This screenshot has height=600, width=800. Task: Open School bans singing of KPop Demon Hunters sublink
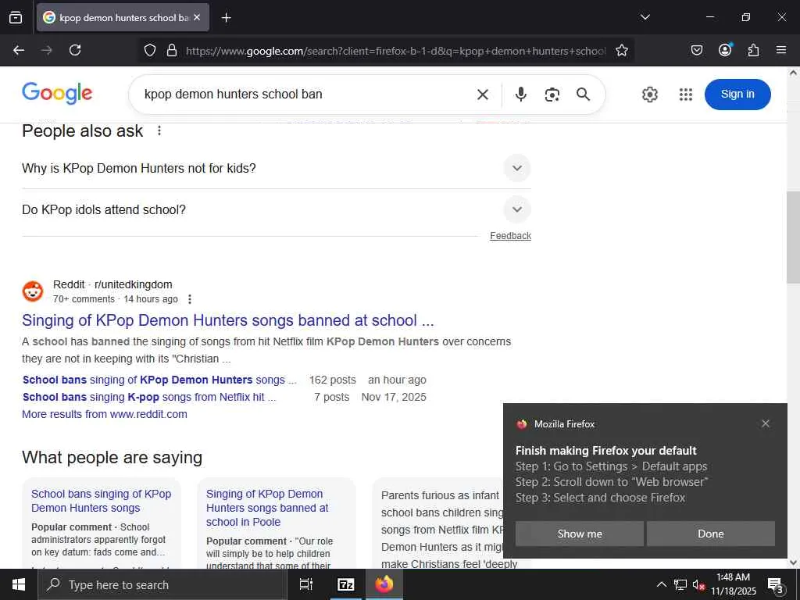pos(159,380)
